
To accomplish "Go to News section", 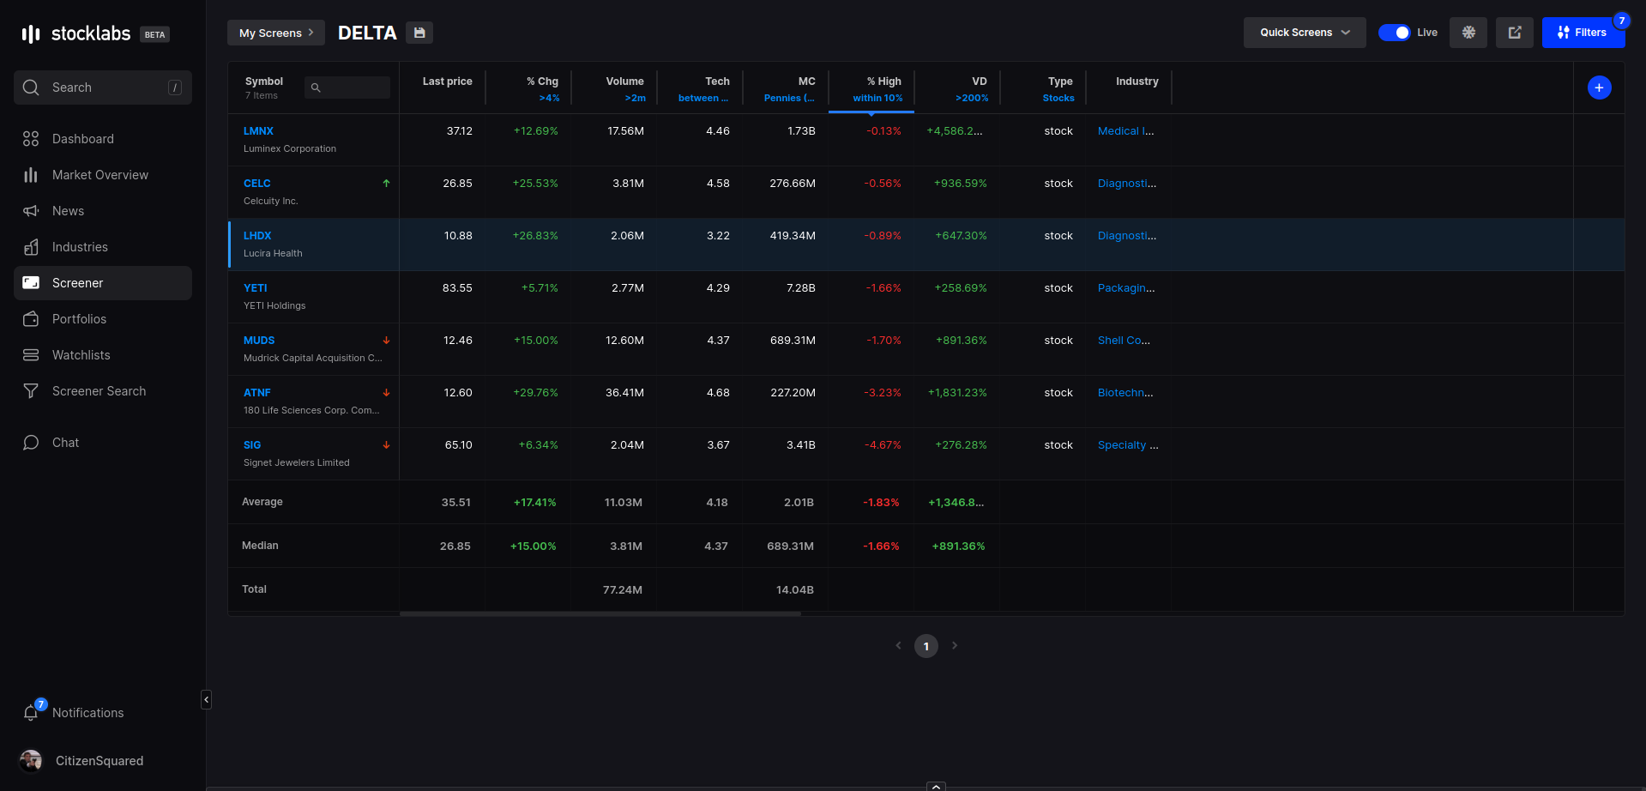I will click(103, 211).
